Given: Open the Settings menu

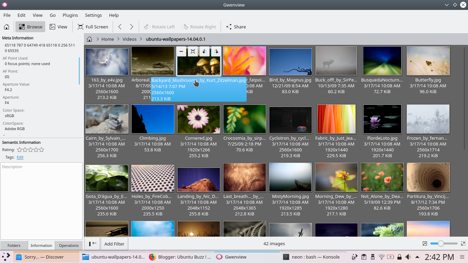Looking at the screenshot, I should click(x=93, y=15).
